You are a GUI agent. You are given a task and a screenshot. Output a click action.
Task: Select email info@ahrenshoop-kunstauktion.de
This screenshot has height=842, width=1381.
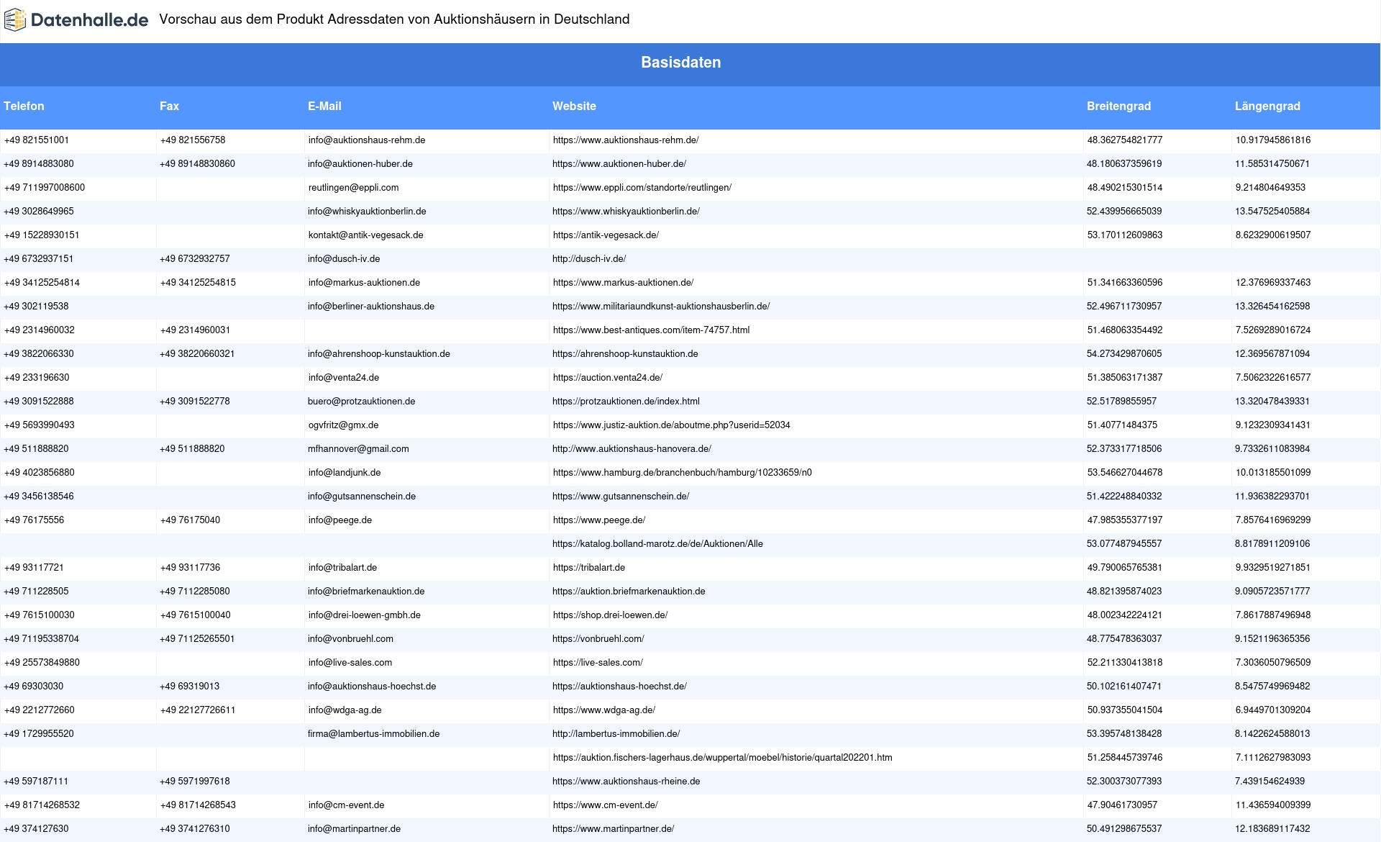click(379, 354)
